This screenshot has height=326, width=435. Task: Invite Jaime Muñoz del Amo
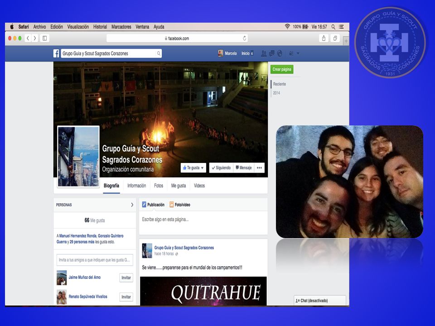[x=126, y=278]
